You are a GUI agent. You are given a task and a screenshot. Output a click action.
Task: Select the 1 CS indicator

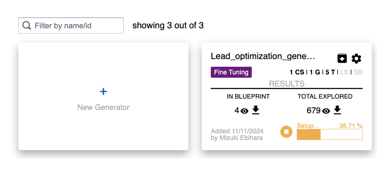coord(297,72)
